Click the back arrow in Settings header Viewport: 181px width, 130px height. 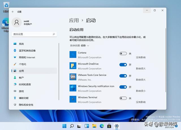tap(13, 12)
